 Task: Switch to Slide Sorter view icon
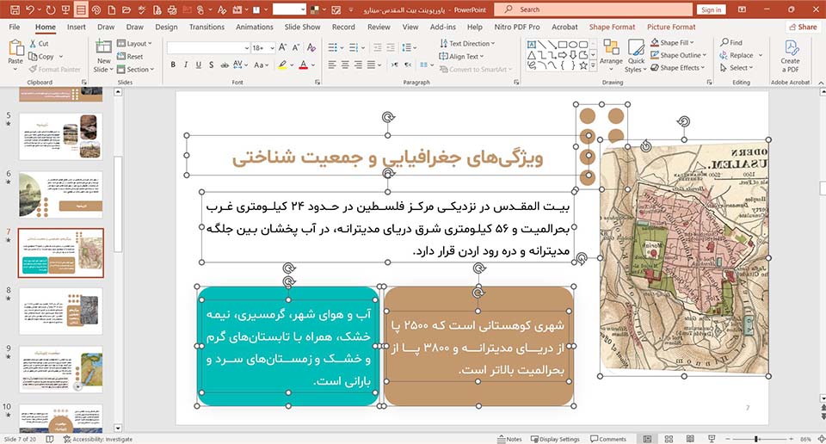click(x=669, y=439)
